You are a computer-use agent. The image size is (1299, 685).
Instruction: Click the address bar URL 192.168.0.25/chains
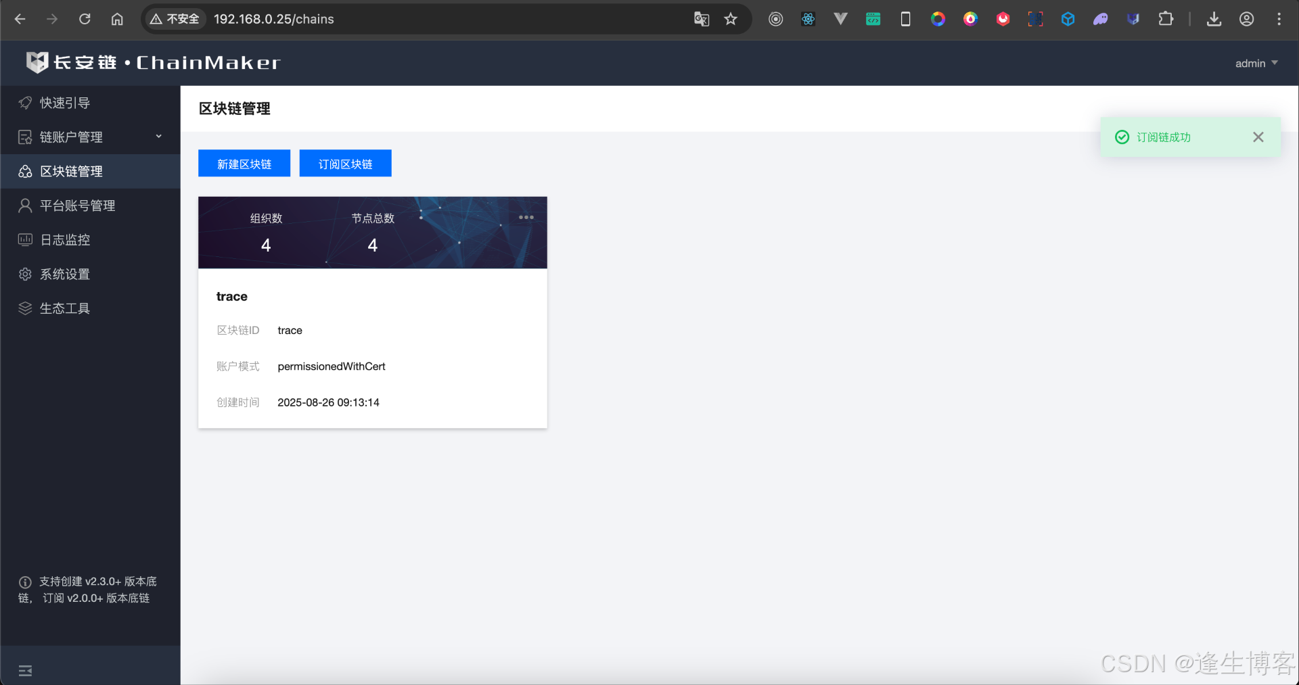pyautogui.click(x=274, y=19)
